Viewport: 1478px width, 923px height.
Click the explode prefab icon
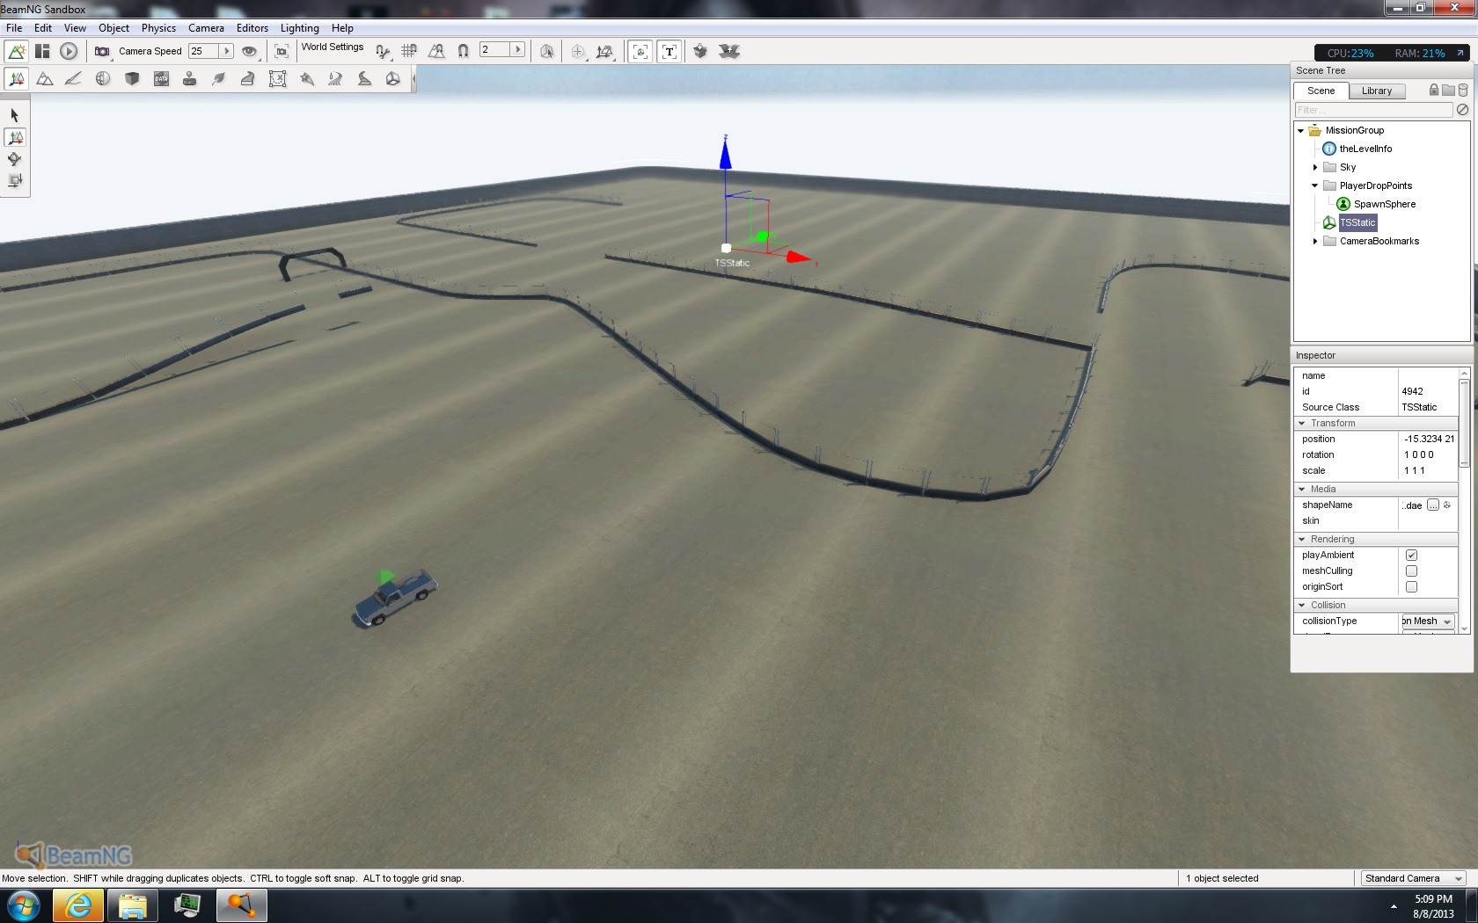[729, 52]
